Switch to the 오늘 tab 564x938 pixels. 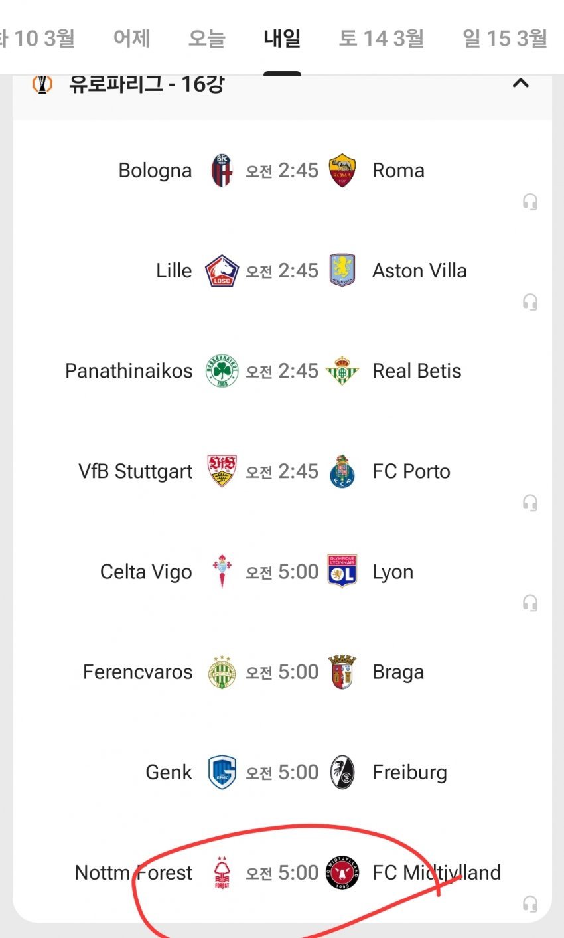pyautogui.click(x=206, y=39)
